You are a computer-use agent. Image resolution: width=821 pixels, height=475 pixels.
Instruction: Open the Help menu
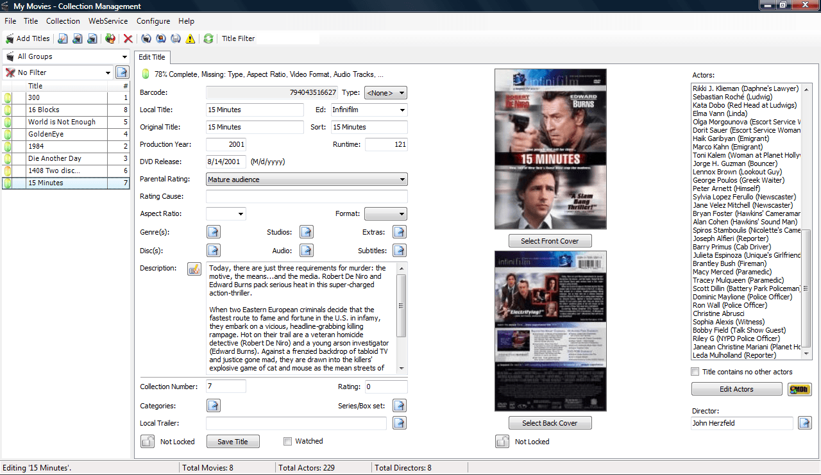186,21
